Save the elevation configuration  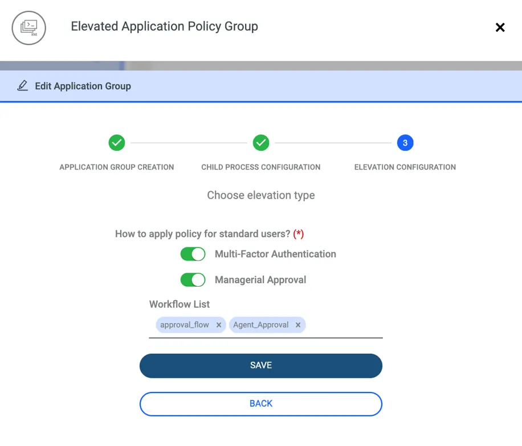(261, 366)
